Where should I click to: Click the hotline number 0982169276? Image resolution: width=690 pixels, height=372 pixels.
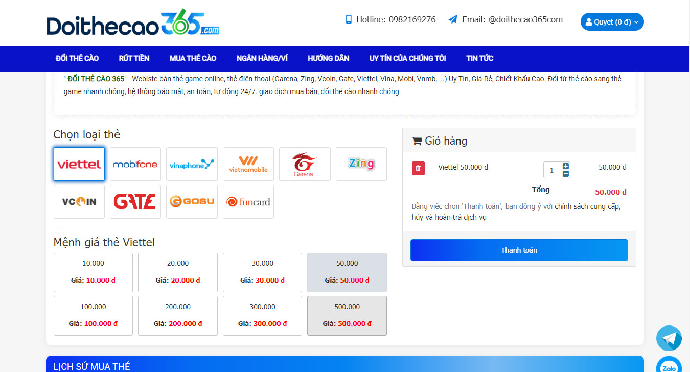(412, 19)
